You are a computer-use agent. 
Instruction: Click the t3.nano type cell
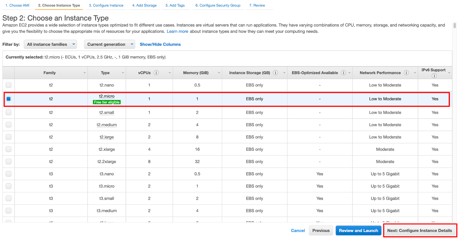pos(107,174)
